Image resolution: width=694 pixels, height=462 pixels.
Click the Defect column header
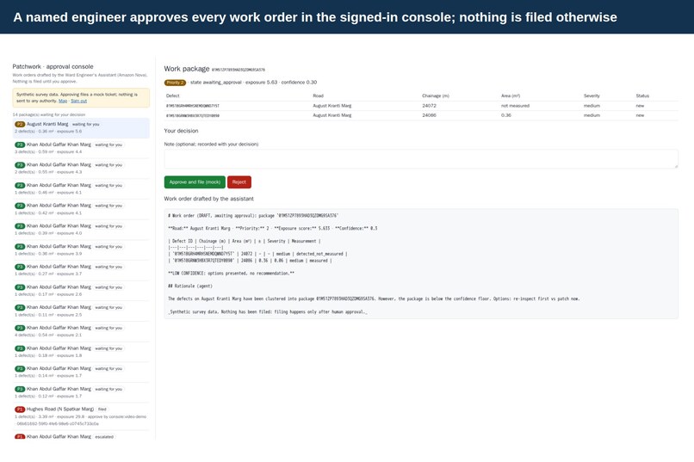coord(172,95)
